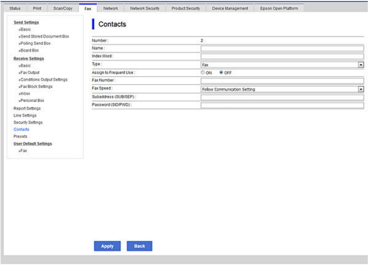Open Basic under Send Settings
This screenshot has height=265, width=369.
click(25, 30)
